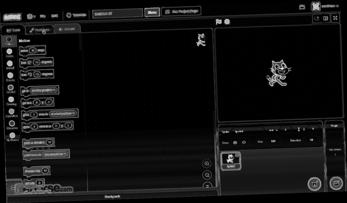The height and width of the screenshot is (203, 347).
Task: Switch to the Sounds tab
Action: click(x=67, y=29)
